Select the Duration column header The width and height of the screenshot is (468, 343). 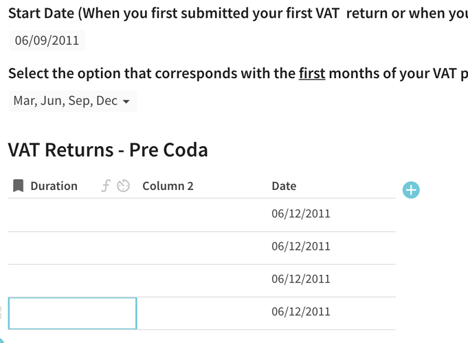point(54,186)
